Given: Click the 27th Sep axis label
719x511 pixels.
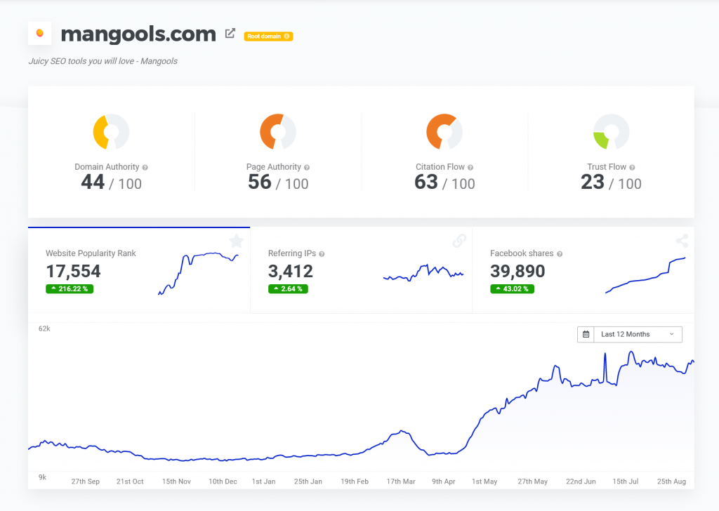Looking at the screenshot, I should point(85,482).
